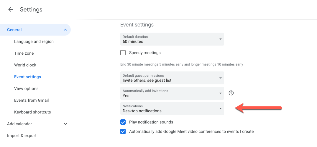Enable the Speedy meetings checkbox

point(123,53)
